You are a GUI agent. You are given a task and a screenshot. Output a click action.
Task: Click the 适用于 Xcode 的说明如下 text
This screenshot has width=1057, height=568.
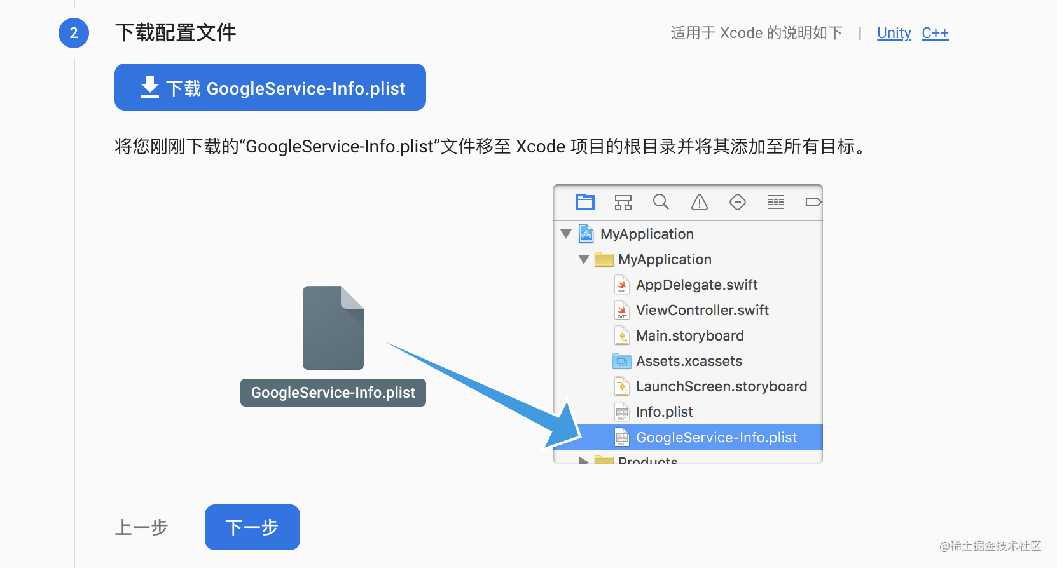pyautogui.click(x=756, y=33)
